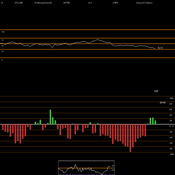Click the -60 label on MR axis
Viewport: 175px width, 175px height.
click(171, 143)
